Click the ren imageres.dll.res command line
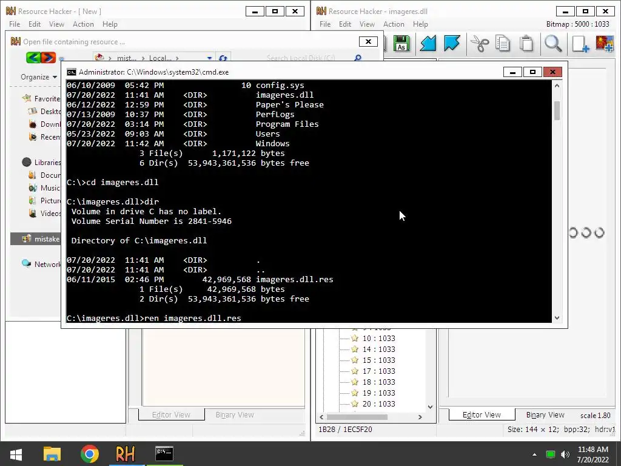Viewport: 621px width, 466px height. coord(153,318)
